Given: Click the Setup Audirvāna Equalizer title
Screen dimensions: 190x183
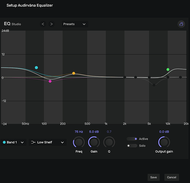Looking at the screenshot, I should (30, 5).
